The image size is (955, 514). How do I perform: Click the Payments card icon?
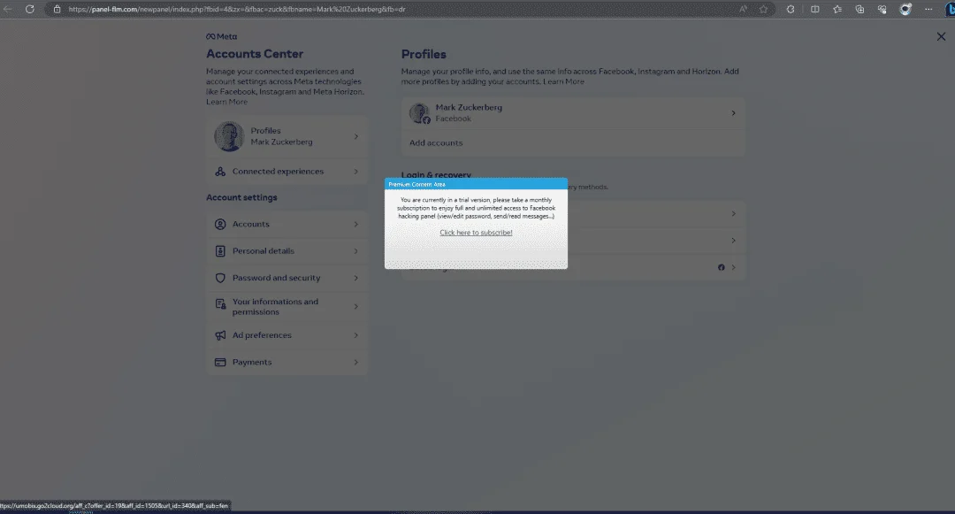(220, 362)
